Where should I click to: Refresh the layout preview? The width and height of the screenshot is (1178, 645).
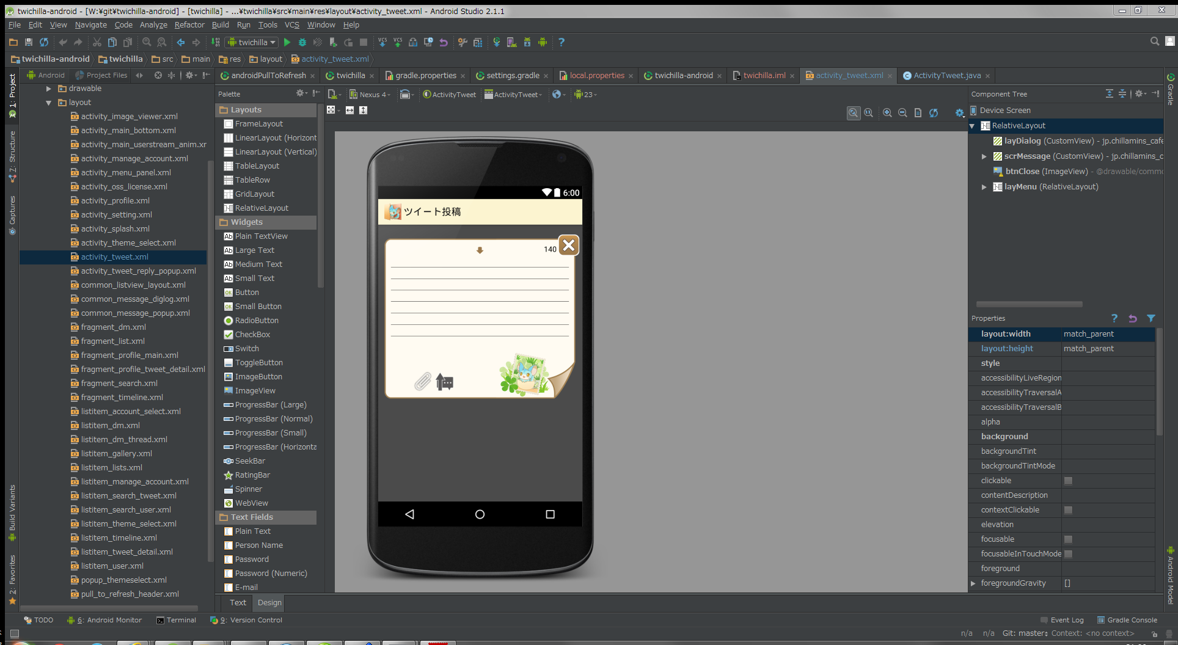934,113
